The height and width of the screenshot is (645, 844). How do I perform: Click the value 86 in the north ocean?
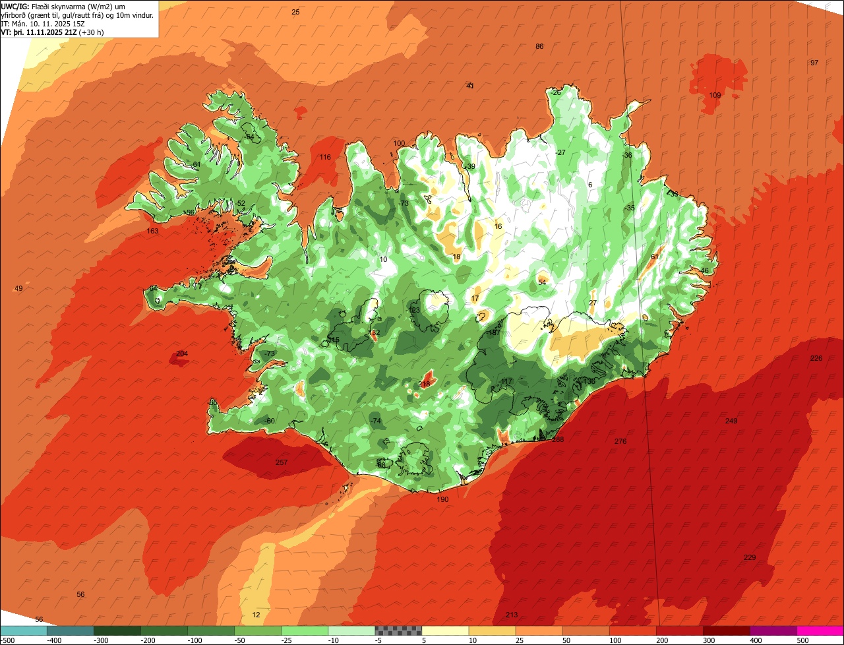[x=539, y=46]
